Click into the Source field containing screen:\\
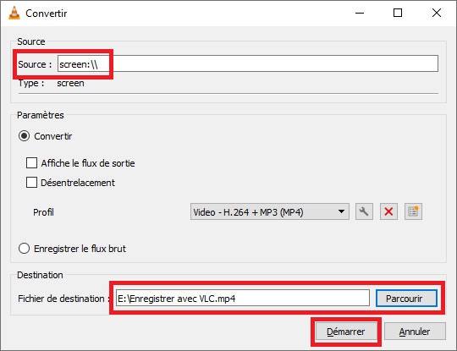The height and width of the screenshot is (351, 457). pos(248,63)
